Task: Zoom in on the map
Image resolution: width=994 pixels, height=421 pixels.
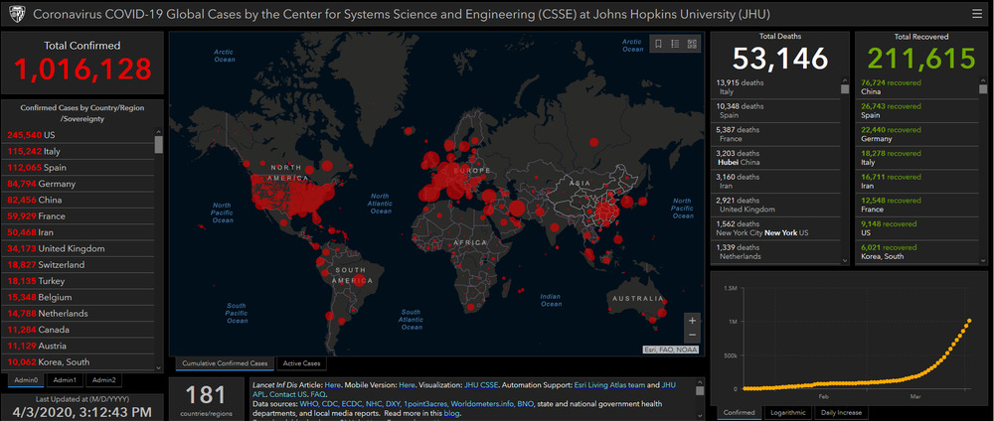Action: [692, 321]
